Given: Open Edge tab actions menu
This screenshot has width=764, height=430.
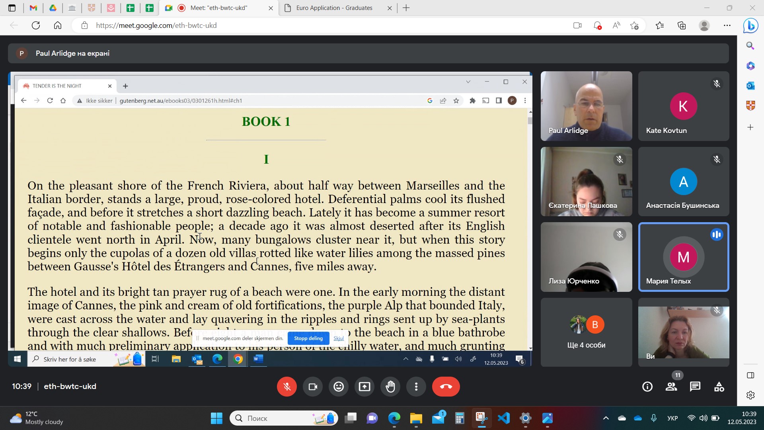Looking at the screenshot, I should (x=12, y=8).
